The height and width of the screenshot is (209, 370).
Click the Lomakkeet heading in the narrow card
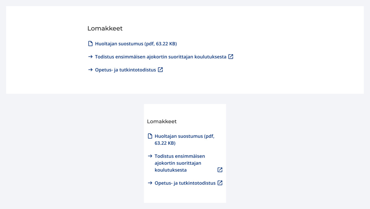point(162,121)
